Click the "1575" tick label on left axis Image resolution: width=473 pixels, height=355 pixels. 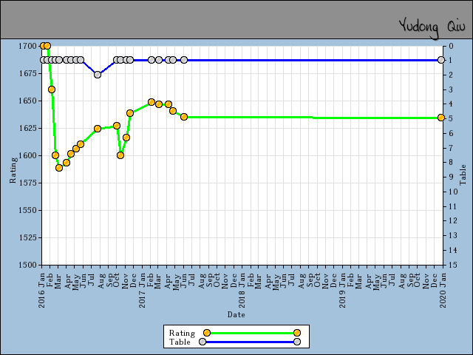tap(27, 183)
